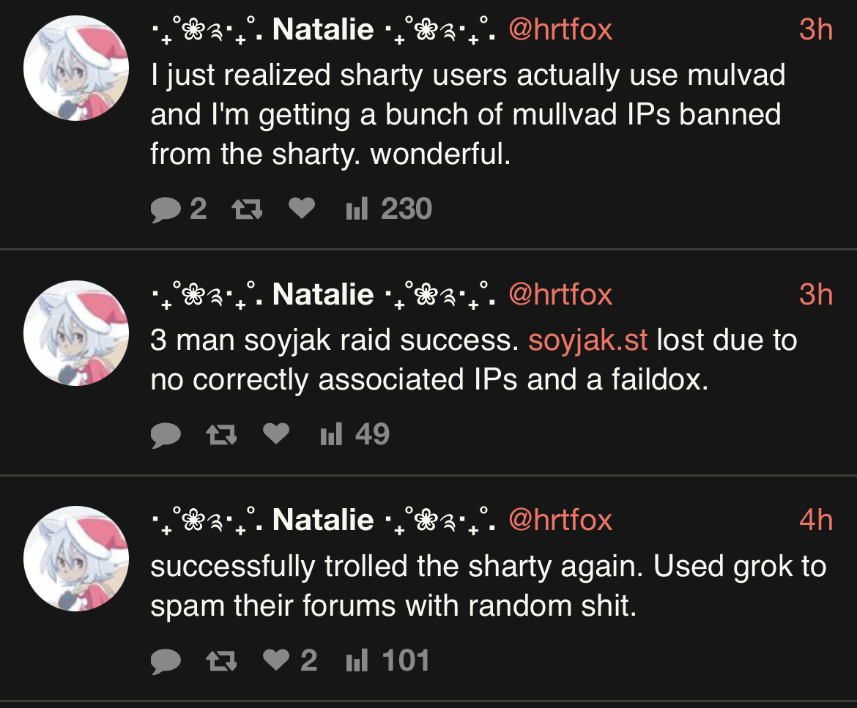Like the mullvad IPs banned tweet
Viewport: 857px width, 708px height.
pos(301,209)
